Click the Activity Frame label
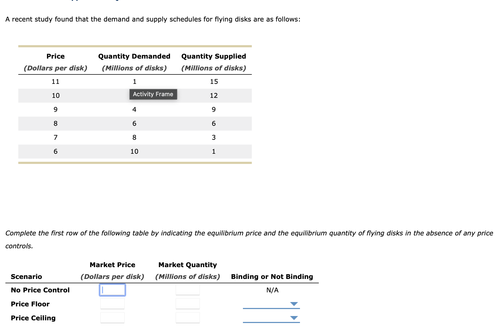This screenshot has height=330, width=495. [x=153, y=94]
